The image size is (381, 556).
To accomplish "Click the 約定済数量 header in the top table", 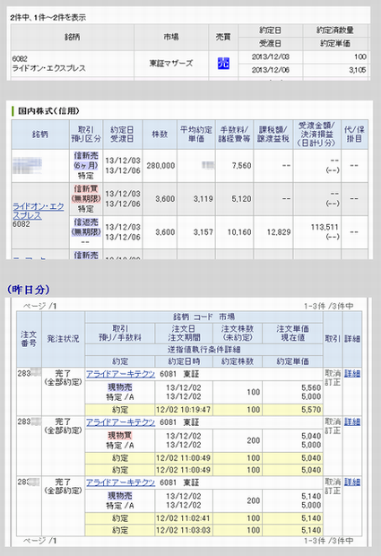I will tap(335, 30).
